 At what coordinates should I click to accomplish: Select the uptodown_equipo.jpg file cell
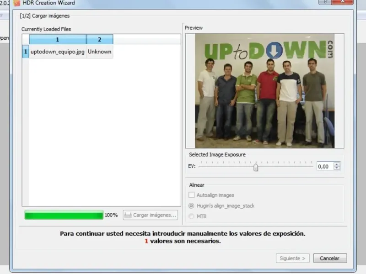(58, 52)
